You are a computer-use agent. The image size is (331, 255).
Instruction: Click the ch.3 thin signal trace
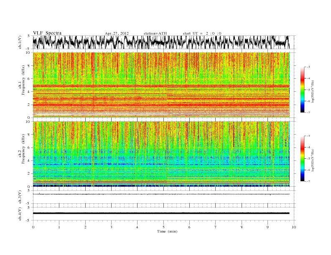pyautogui.click(x=161, y=194)
